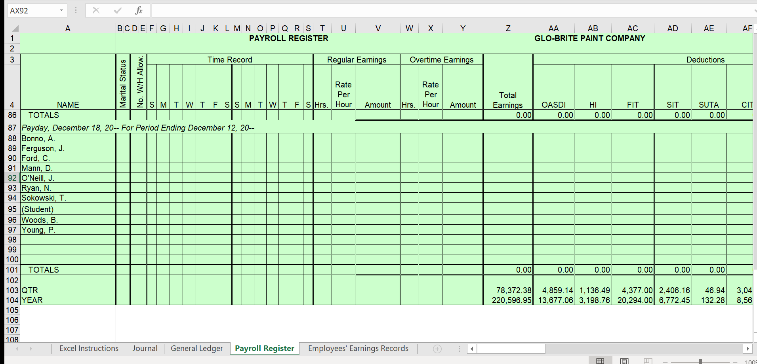Click the QTR label cell
Screen dimensions: 757x364
point(68,290)
